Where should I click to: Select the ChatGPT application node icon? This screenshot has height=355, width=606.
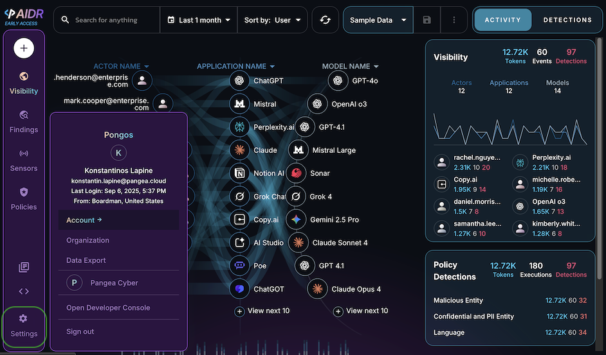click(x=239, y=81)
